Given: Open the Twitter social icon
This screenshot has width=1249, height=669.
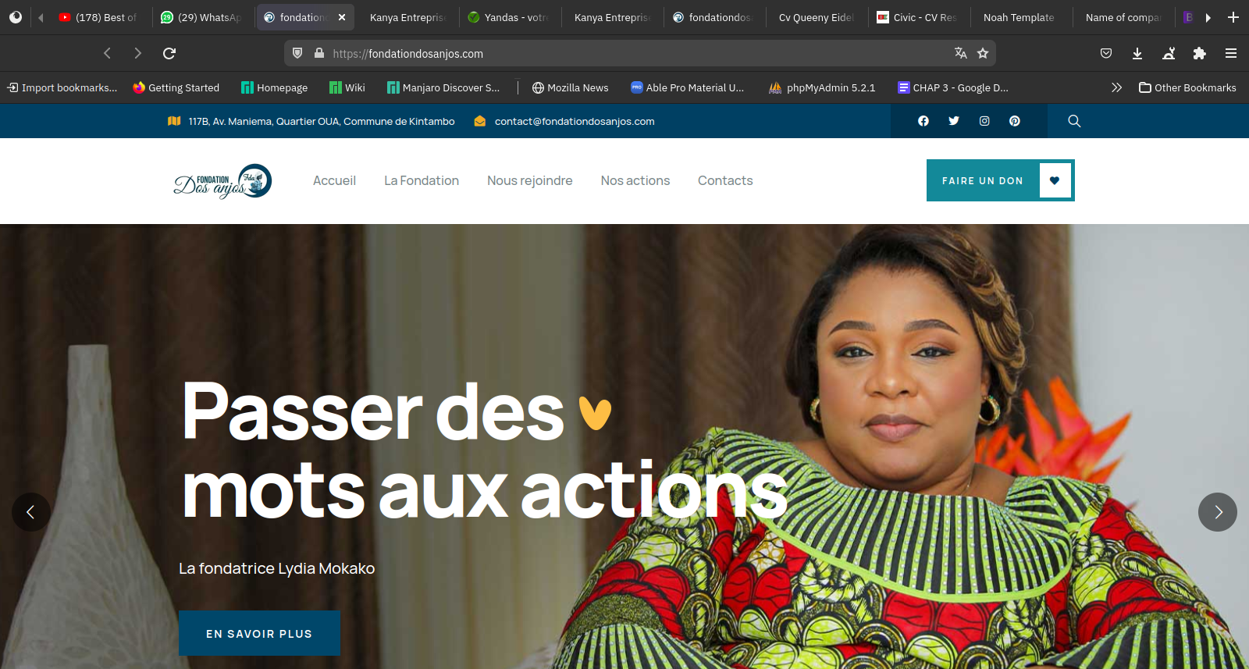Looking at the screenshot, I should coord(954,121).
